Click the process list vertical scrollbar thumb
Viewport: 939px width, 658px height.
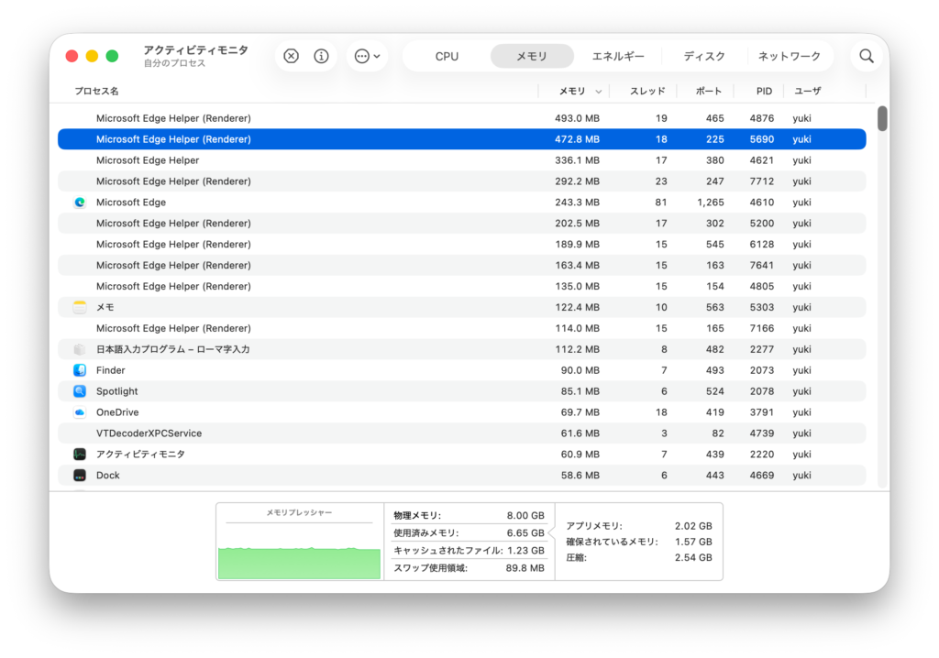882,118
